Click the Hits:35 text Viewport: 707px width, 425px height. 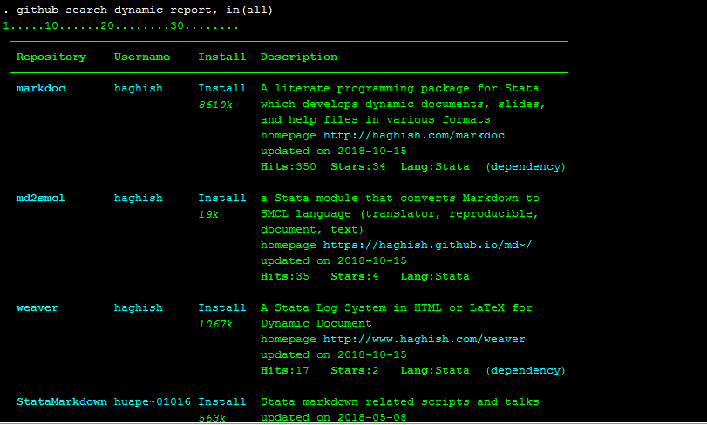pyautogui.click(x=285, y=276)
